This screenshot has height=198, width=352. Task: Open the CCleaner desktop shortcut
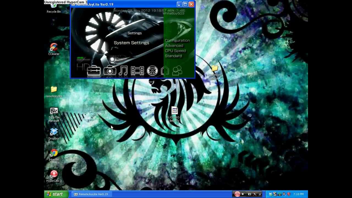pos(54,50)
